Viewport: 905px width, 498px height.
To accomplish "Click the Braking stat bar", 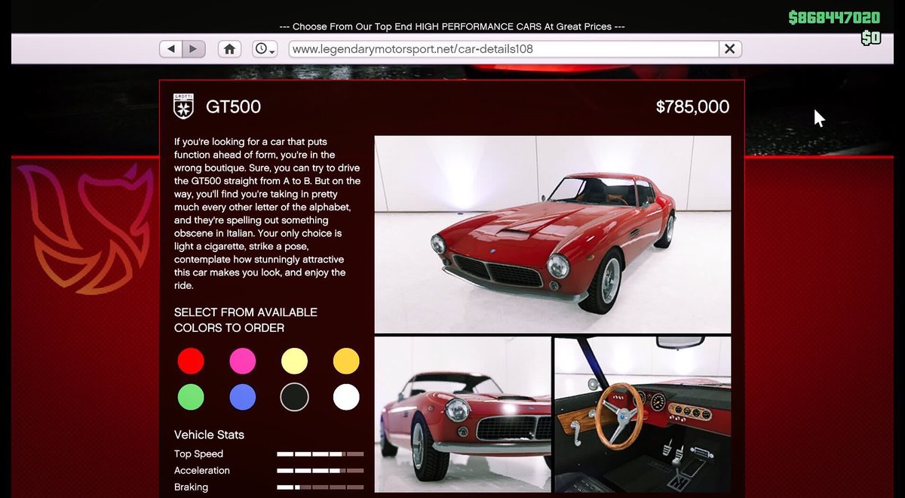I will coord(321,487).
